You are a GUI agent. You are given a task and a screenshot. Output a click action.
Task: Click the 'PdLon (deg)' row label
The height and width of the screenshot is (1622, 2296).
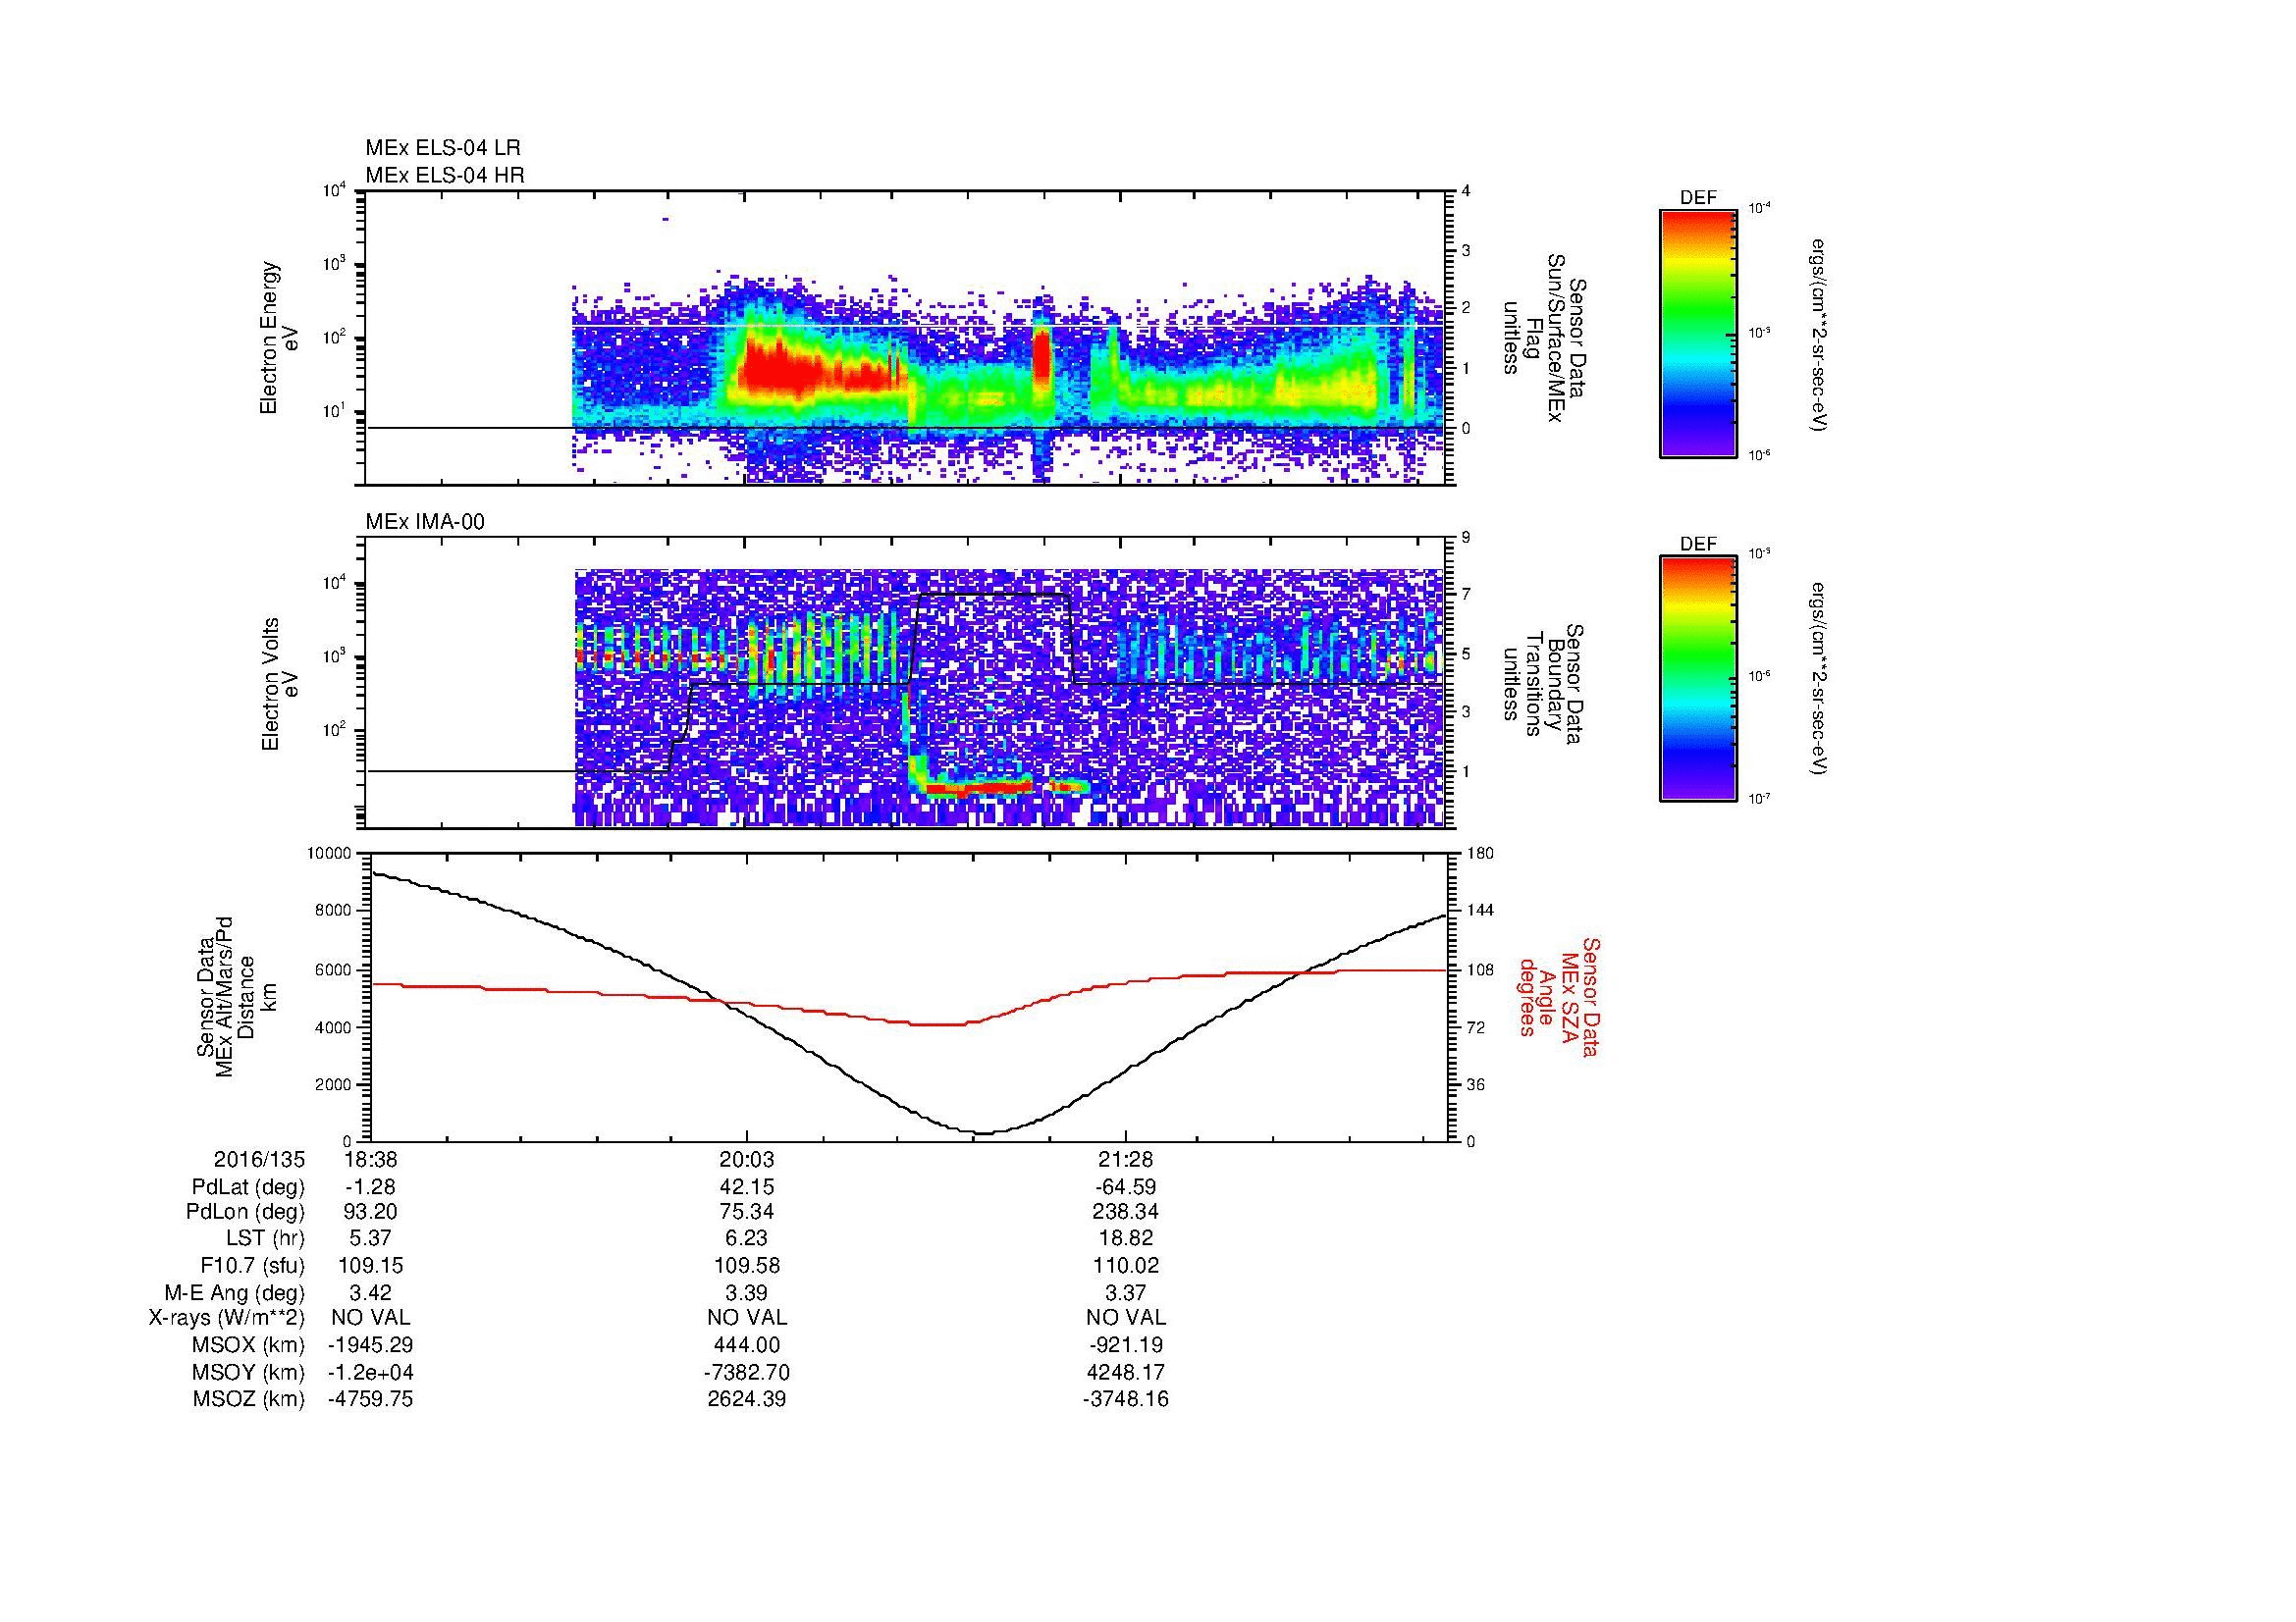click(247, 1212)
